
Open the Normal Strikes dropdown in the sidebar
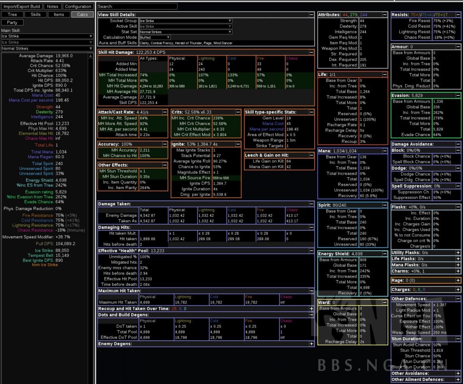pyautogui.click(x=47, y=48)
